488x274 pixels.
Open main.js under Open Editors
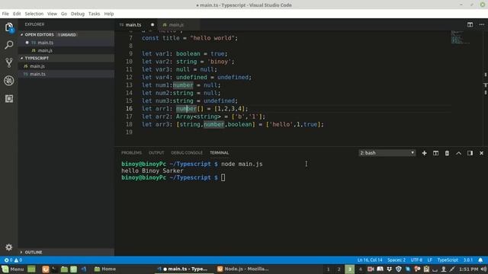pos(66,50)
